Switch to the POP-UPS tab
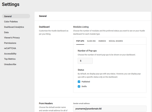152x112 pixels. (80, 41)
